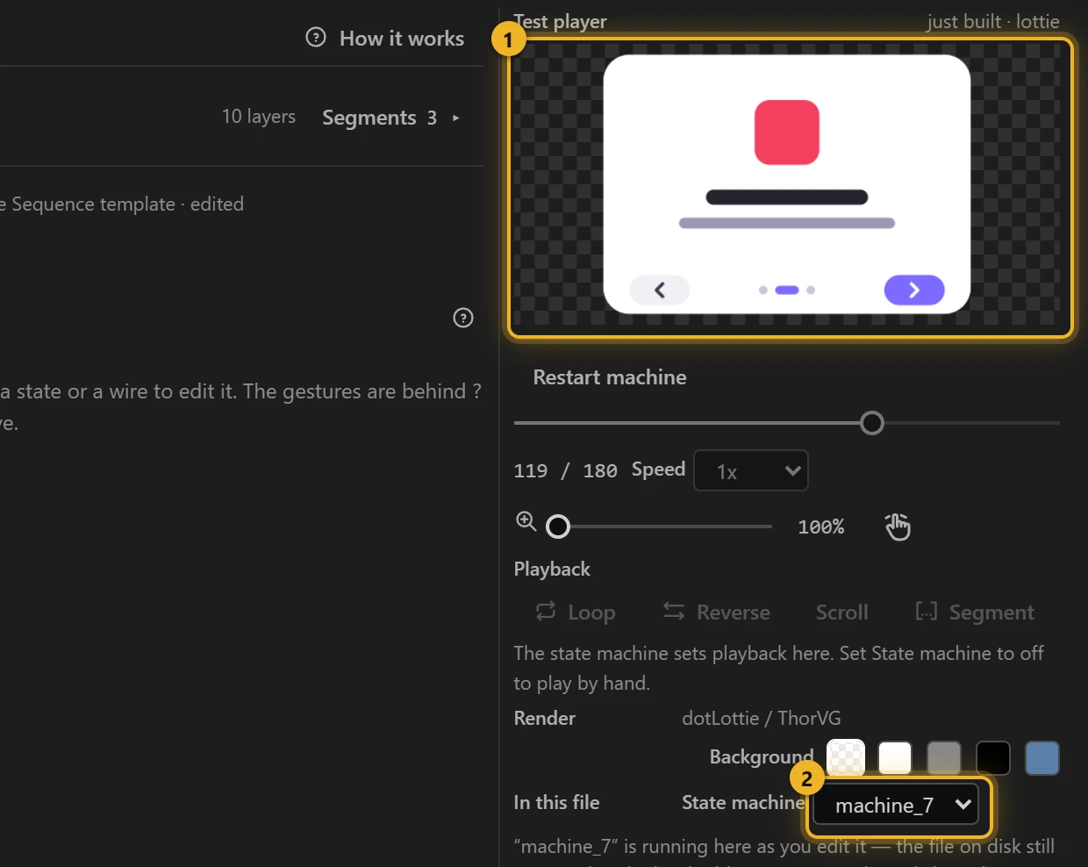Toggle Scroll playback mode
This screenshot has width=1088, height=867.
(842, 613)
